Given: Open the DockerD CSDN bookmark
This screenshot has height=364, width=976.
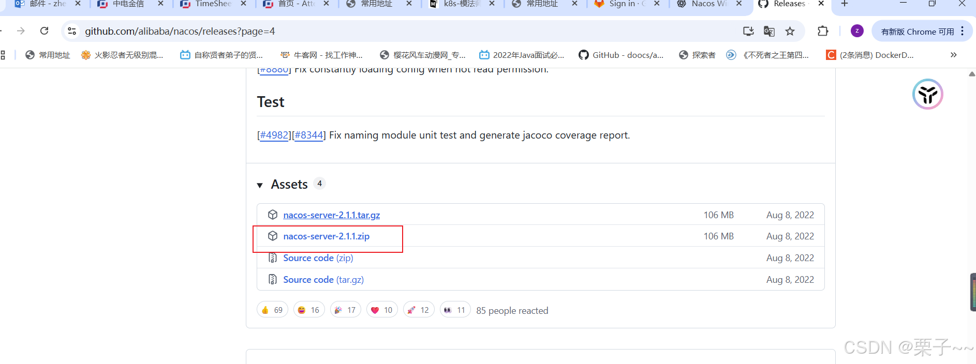Looking at the screenshot, I should pyautogui.click(x=870, y=55).
